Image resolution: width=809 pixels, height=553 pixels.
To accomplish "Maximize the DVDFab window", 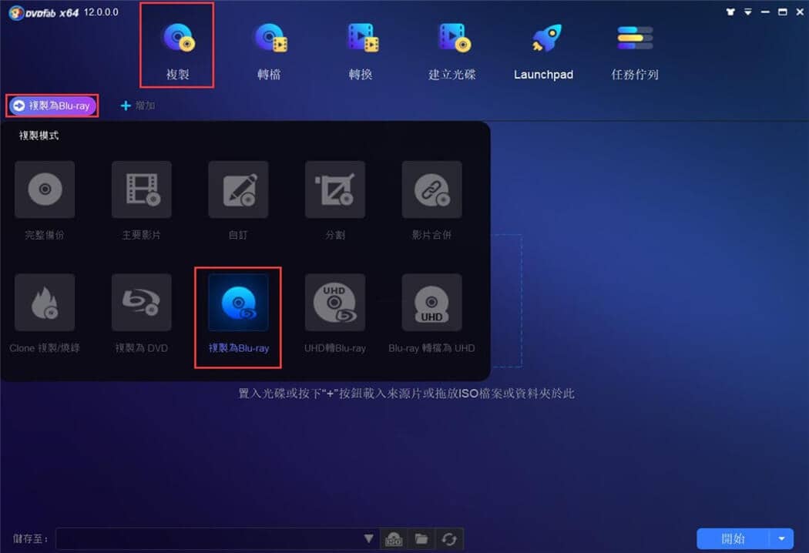I will click(783, 12).
